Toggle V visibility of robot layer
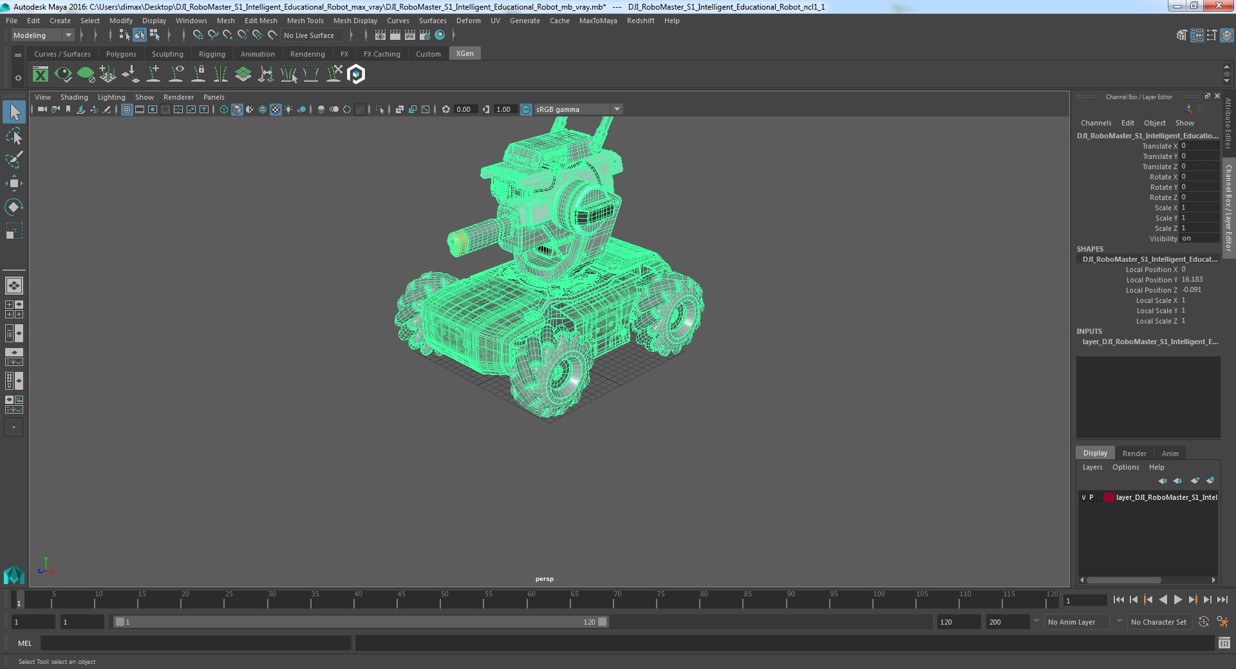This screenshot has height=669, width=1236. 1083,497
